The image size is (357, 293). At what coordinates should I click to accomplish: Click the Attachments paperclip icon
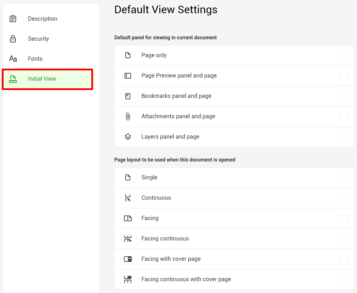pyautogui.click(x=128, y=116)
